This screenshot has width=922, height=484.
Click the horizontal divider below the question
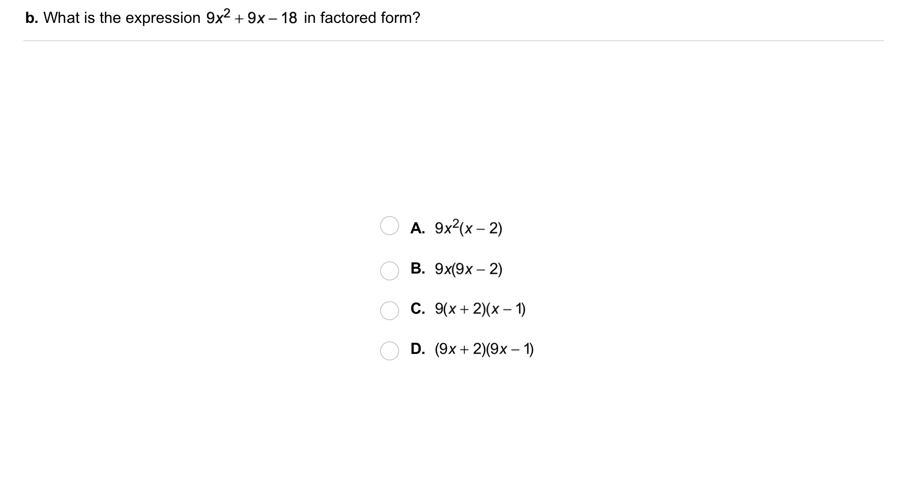click(x=453, y=41)
